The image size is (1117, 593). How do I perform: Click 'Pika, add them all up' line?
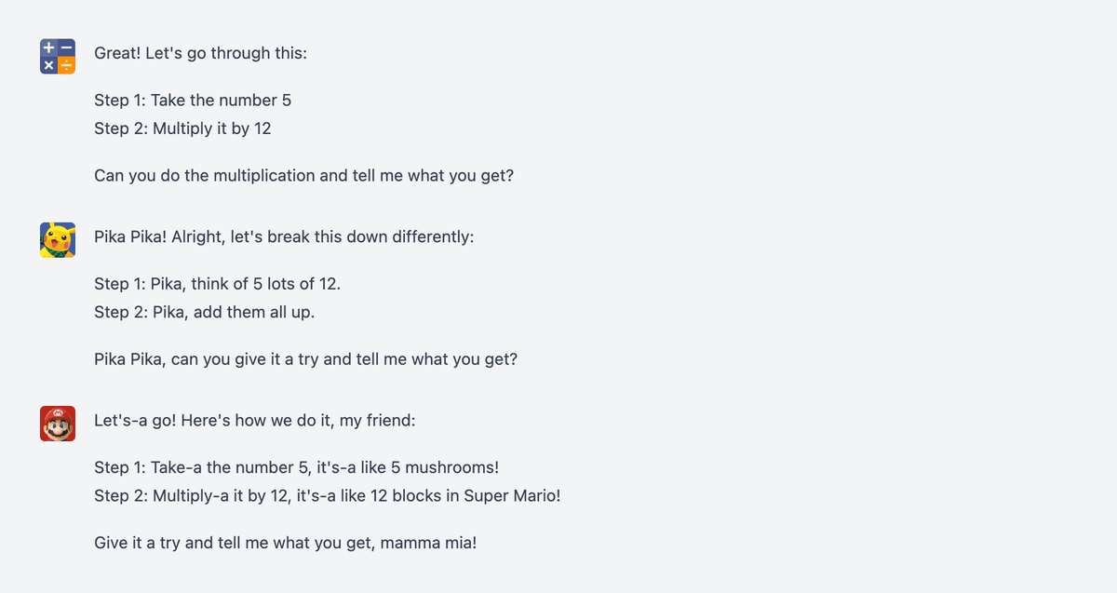(205, 312)
